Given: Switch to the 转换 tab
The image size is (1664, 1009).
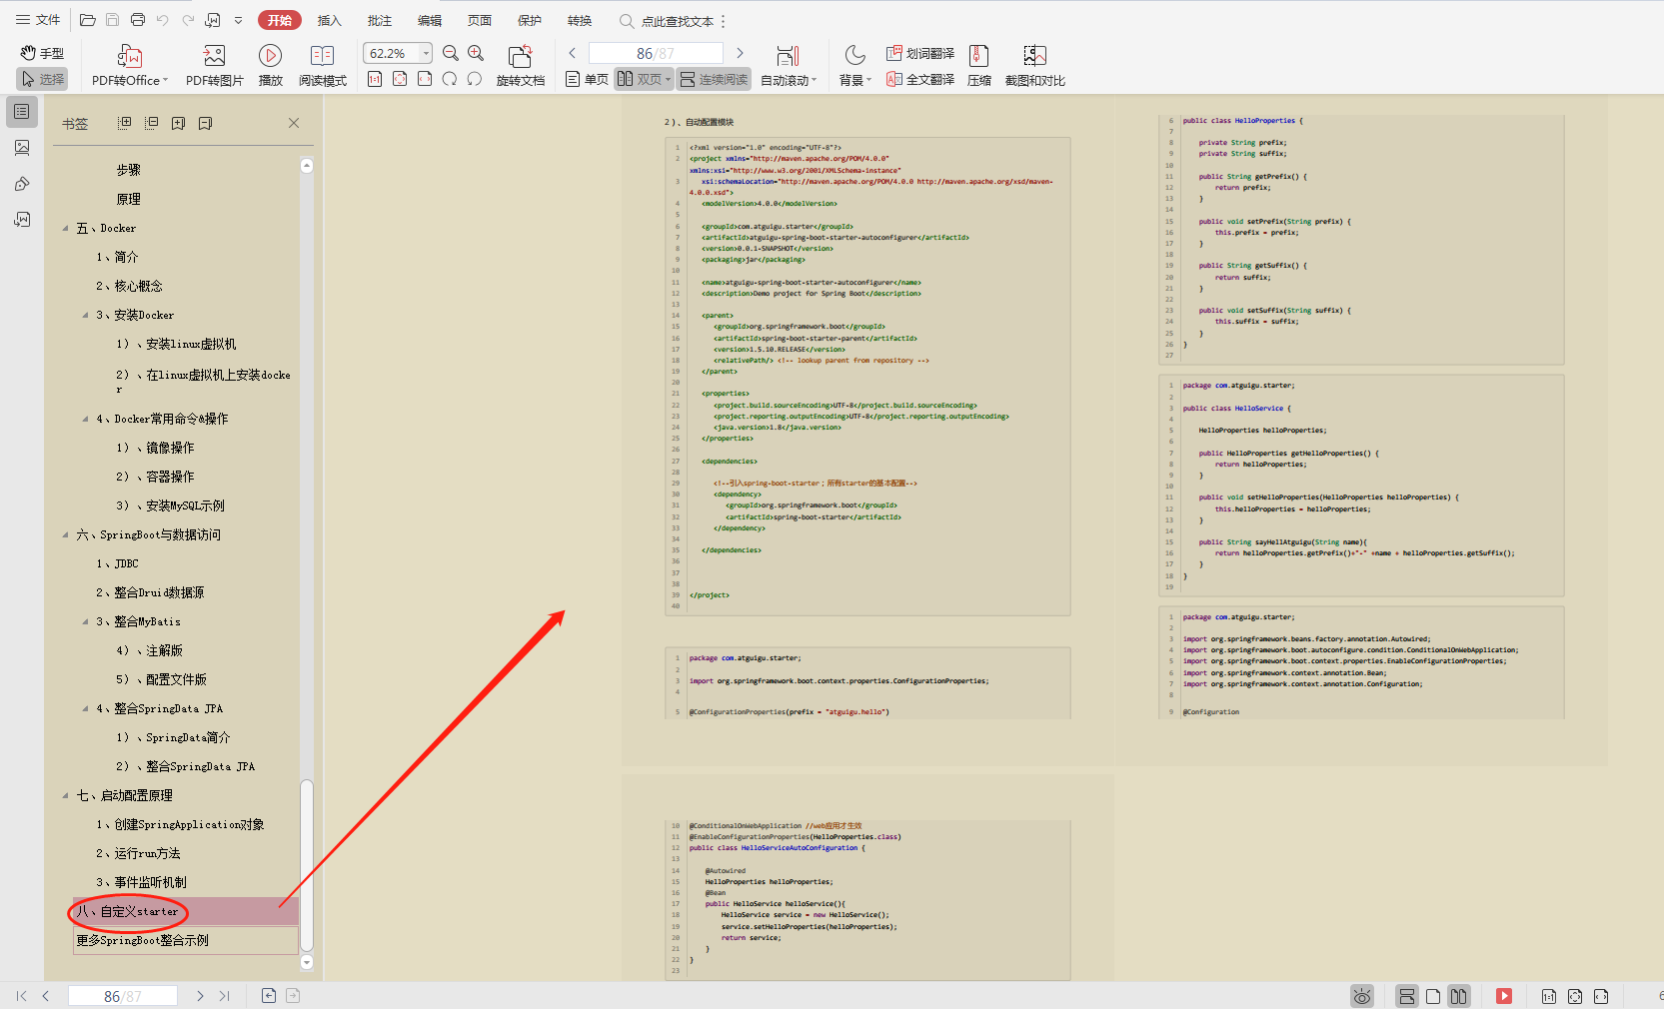Looking at the screenshot, I should (579, 20).
